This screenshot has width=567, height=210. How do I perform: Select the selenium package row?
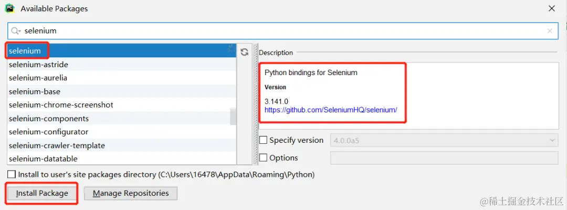tap(121, 51)
